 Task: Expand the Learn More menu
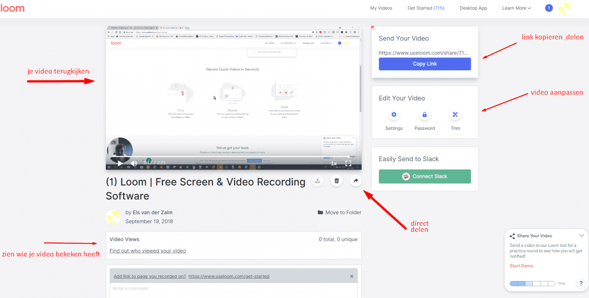tap(516, 8)
